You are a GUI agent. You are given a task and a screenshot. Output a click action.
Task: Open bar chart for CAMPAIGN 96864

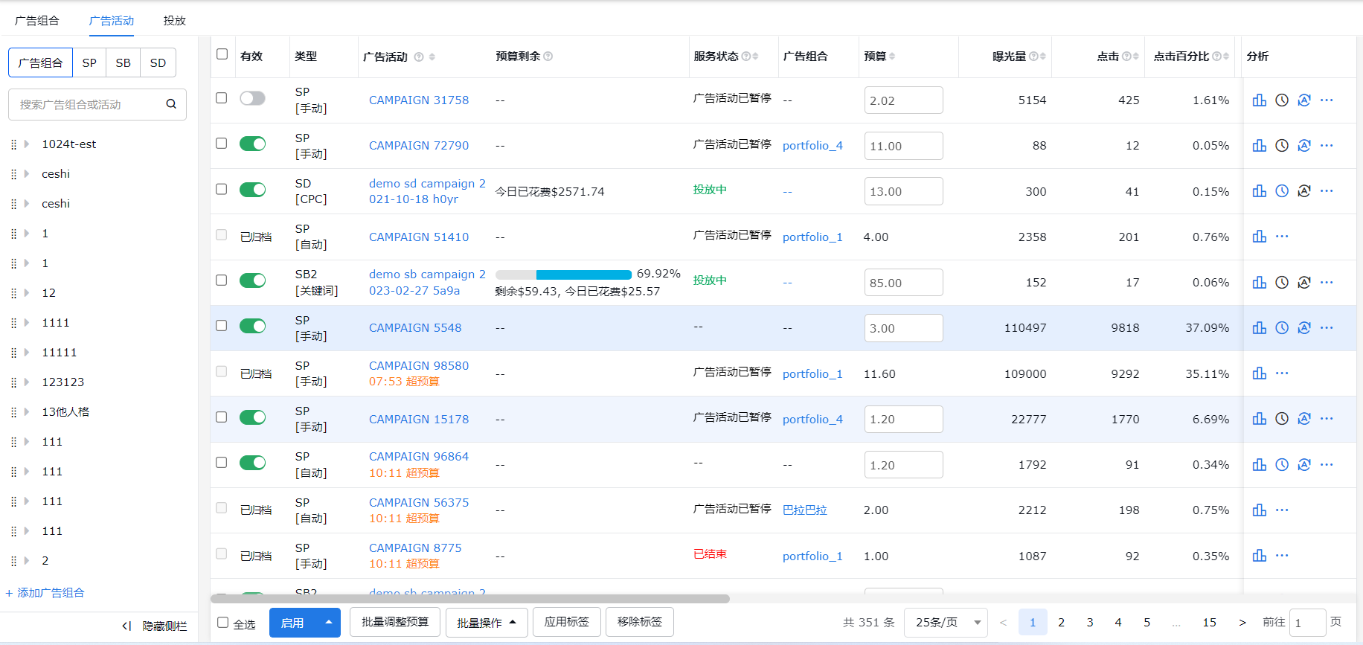click(1259, 465)
